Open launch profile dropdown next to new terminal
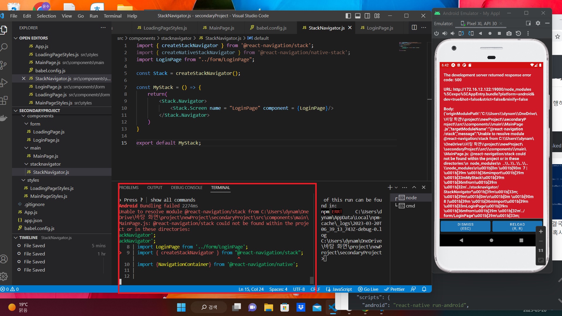Screen dimensions: 562x316 [x=396, y=187]
